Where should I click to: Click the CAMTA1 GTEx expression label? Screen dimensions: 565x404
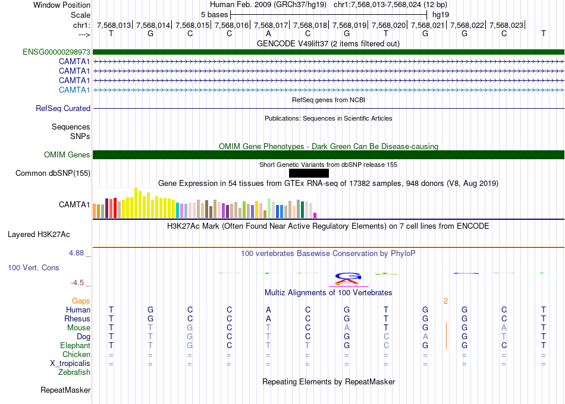74,204
